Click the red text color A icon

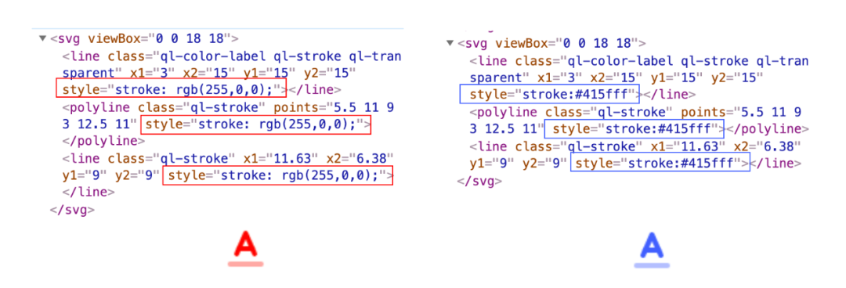(x=245, y=243)
